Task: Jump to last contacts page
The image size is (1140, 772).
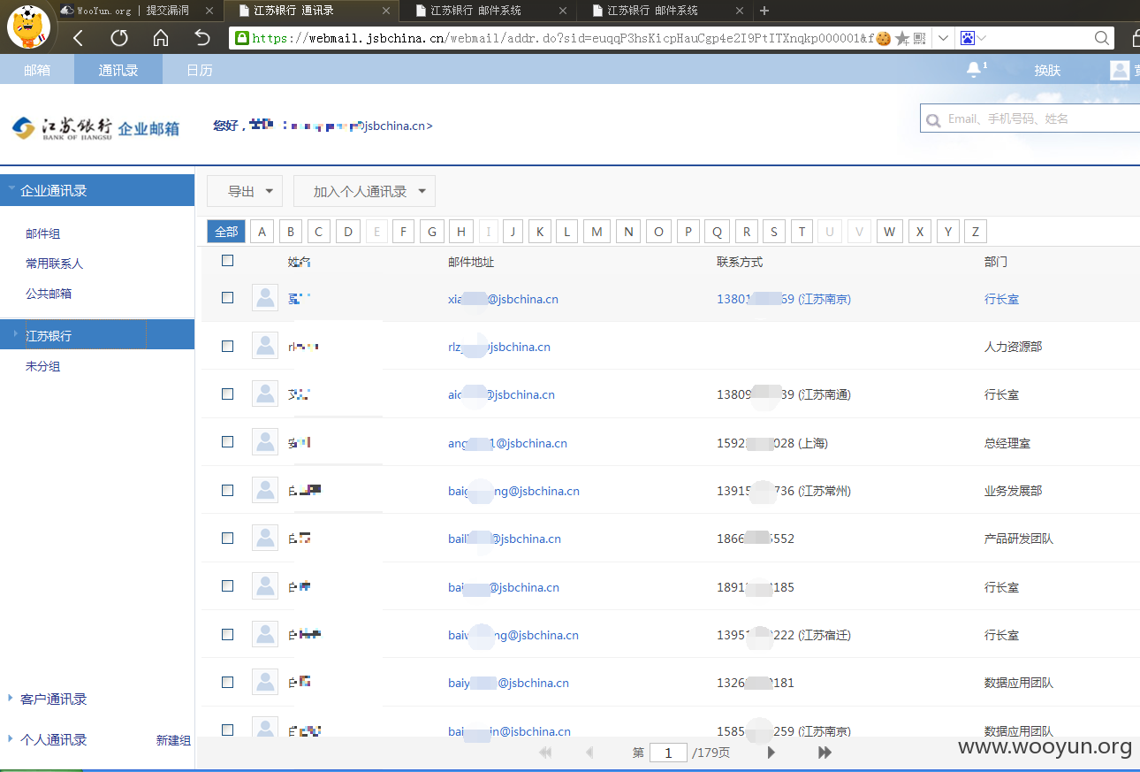Action: click(825, 753)
